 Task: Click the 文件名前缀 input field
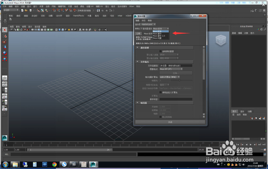[x=176, y=66]
